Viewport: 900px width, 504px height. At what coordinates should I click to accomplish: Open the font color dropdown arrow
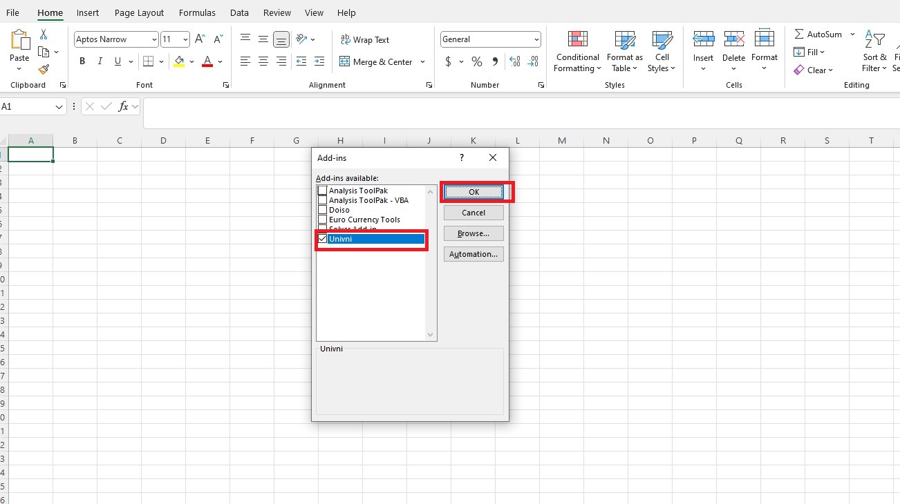[x=220, y=61]
